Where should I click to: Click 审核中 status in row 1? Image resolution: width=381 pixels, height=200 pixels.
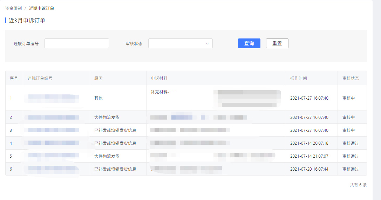click(348, 98)
